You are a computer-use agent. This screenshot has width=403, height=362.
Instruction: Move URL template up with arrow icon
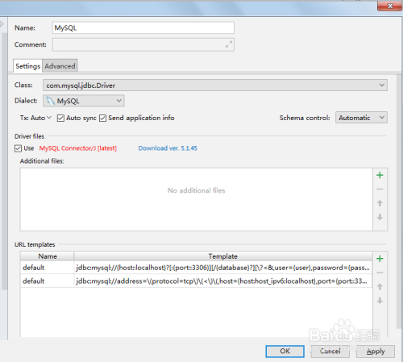click(380, 287)
